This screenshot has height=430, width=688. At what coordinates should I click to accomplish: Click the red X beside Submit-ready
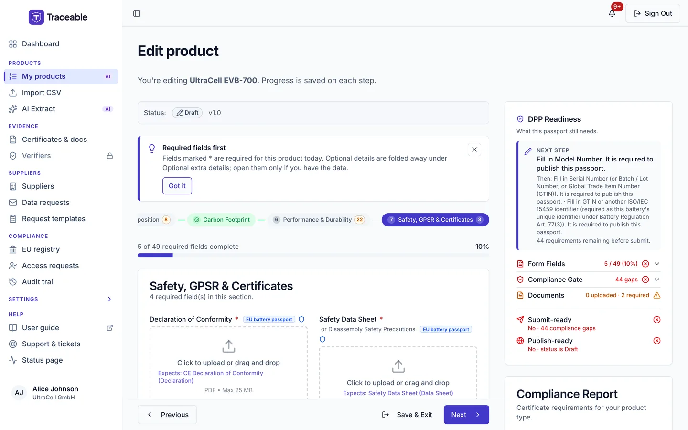point(657,320)
